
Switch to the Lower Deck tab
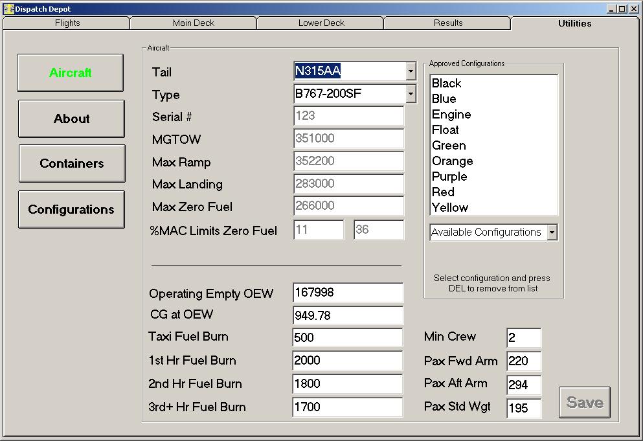click(x=321, y=23)
